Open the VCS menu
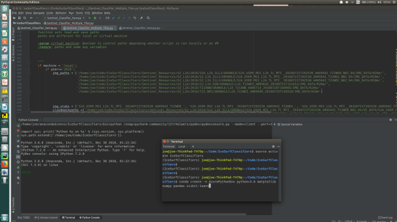The height and width of the screenshot is (222, 397). (x=87, y=13)
